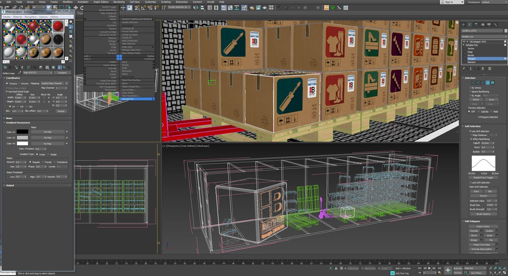Select Edge sub-object icon in Selection rollout
This screenshot has height=276, width=508.
(x=478, y=83)
